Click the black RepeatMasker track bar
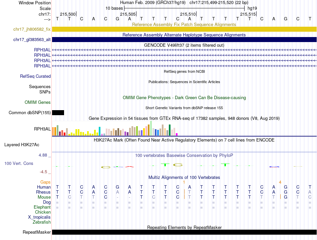The width and height of the screenshot is (317, 240). pyautogui.click(x=184, y=232)
